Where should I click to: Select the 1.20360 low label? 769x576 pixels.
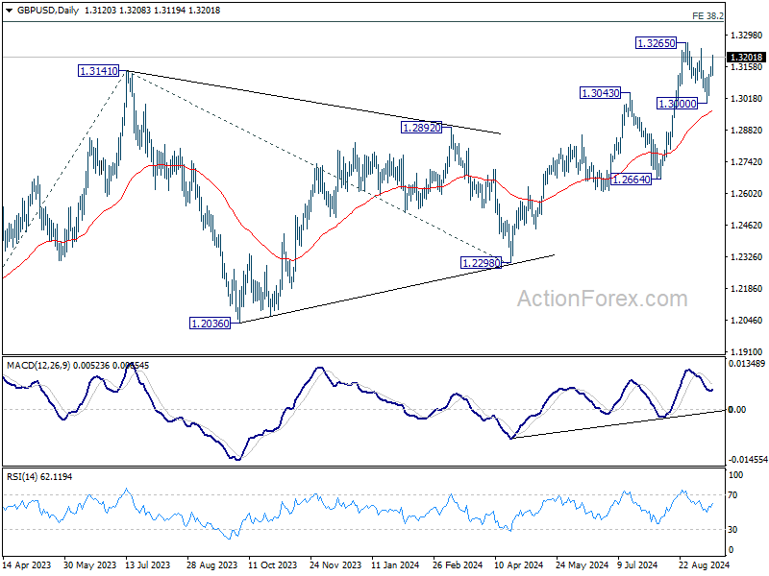[x=210, y=324]
